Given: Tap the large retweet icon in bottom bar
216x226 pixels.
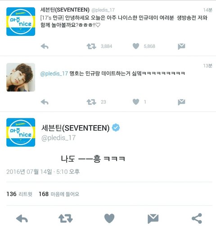Looking at the screenshot, I should pos(66,218).
